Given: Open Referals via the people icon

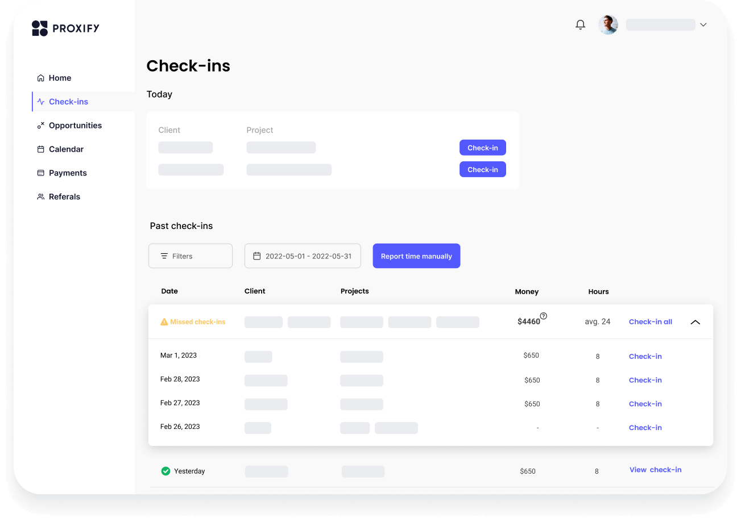Looking at the screenshot, I should (x=40, y=196).
